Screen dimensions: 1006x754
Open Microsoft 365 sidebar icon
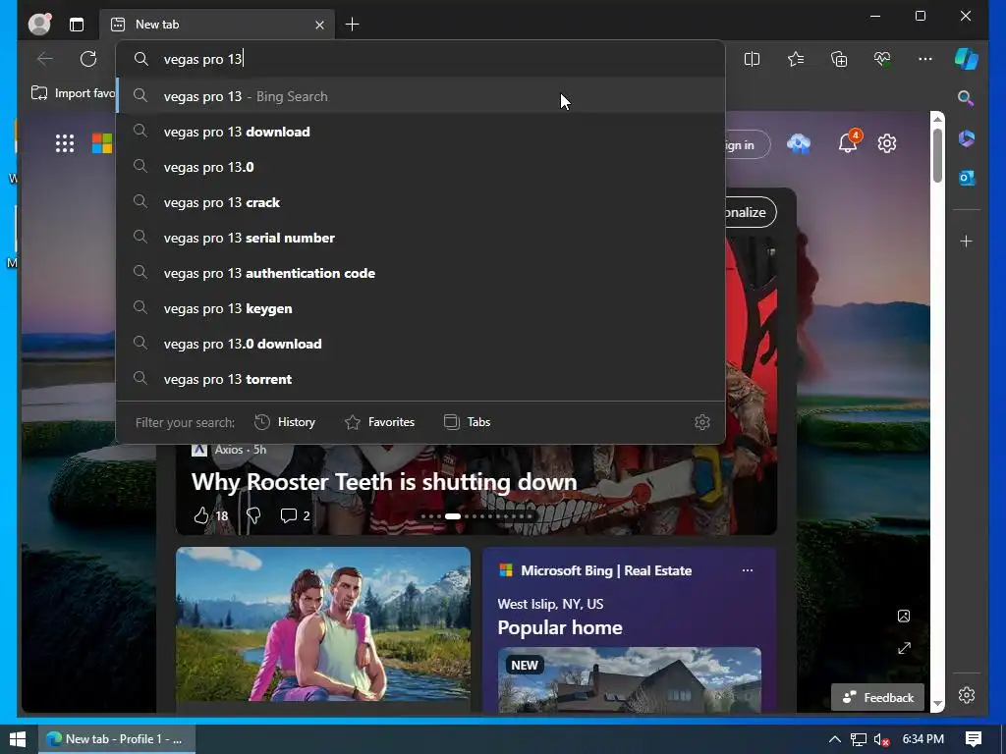(x=967, y=138)
